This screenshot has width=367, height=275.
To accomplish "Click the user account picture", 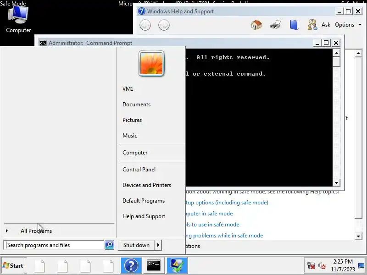I will (x=151, y=64).
